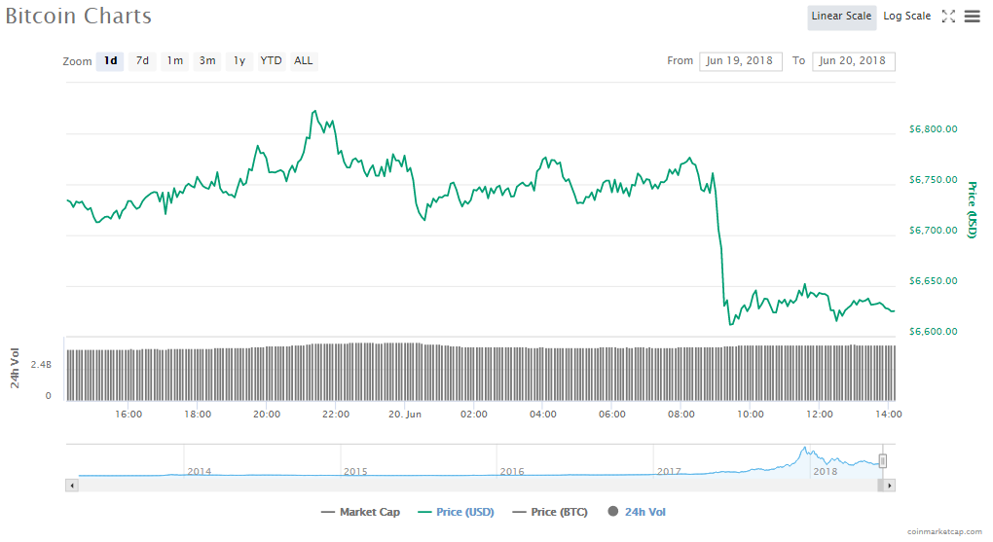Open the chart hamburger context menu
This screenshot has height=542, width=993.
pyautogui.click(x=972, y=17)
